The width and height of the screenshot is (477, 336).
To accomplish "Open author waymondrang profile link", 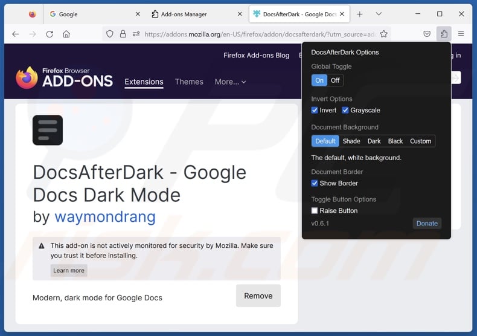I will [105, 217].
